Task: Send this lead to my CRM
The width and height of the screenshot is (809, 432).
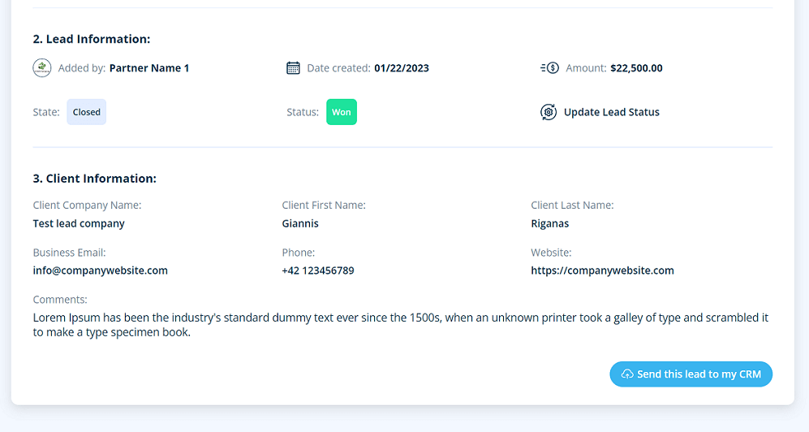Action: 691,374
